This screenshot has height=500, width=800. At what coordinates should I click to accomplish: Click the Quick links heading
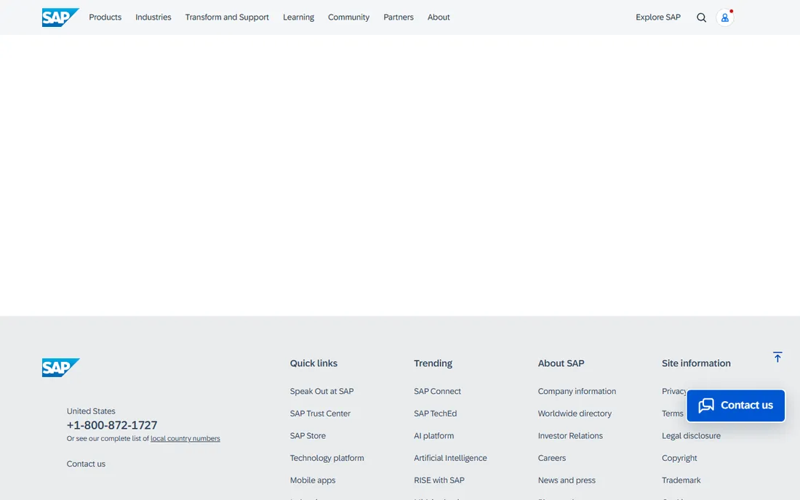313,363
